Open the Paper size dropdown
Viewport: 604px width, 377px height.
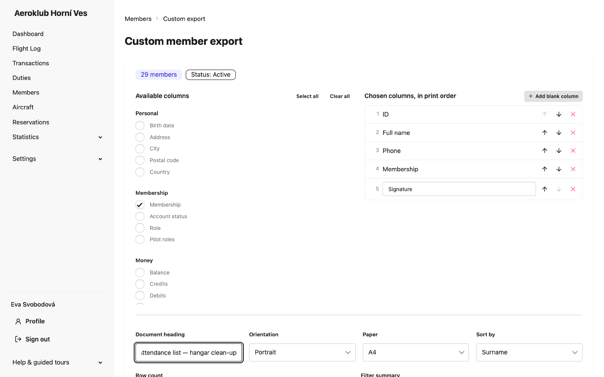(416, 352)
